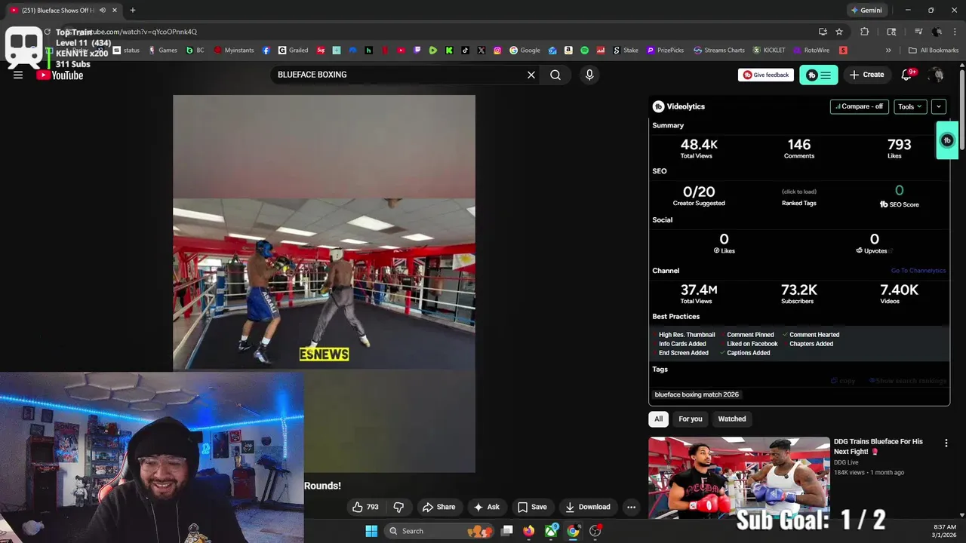
Task: Dislike the video
Action: 398,507
